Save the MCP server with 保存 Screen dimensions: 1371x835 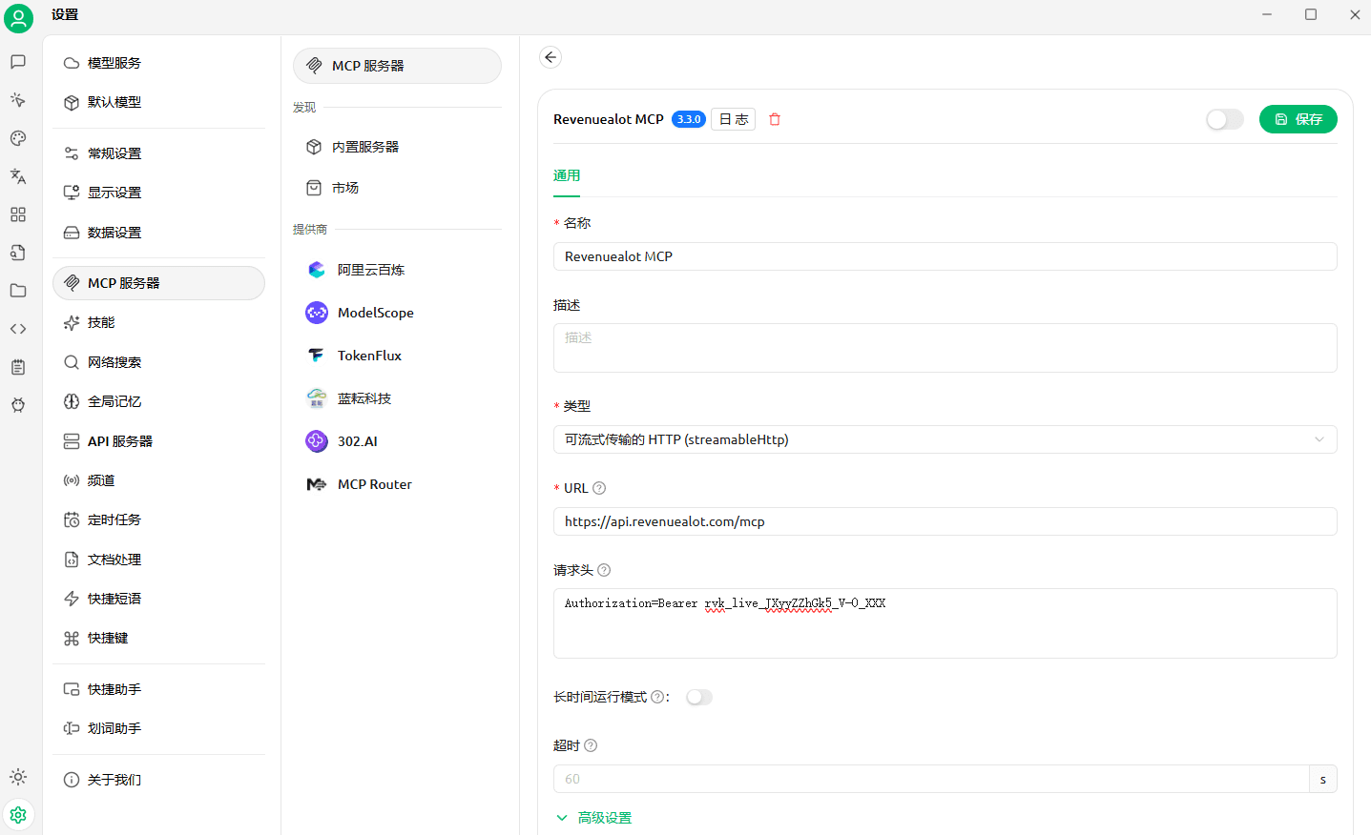point(1298,119)
